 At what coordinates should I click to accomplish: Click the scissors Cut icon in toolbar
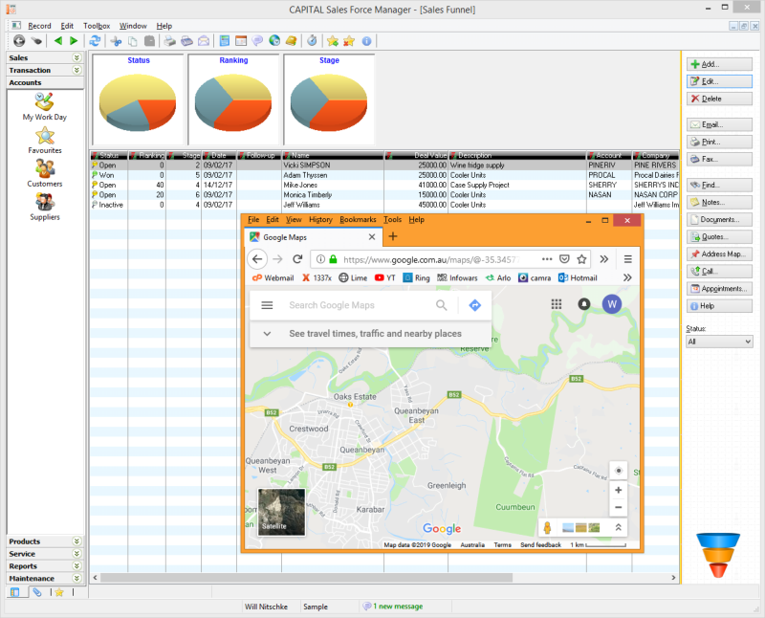click(x=116, y=41)
